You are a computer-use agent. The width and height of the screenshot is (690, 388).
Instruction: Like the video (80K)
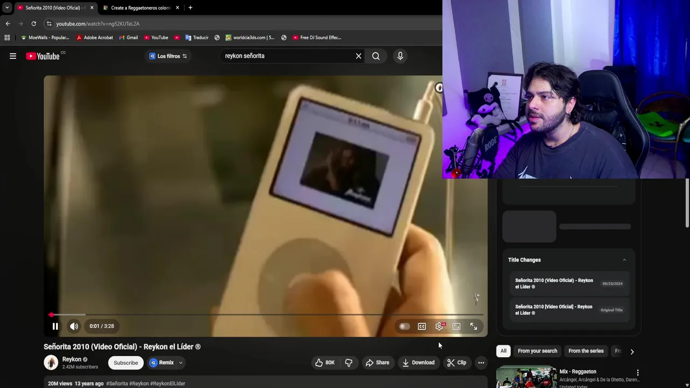pyautogui.click(x=325, y=363)
